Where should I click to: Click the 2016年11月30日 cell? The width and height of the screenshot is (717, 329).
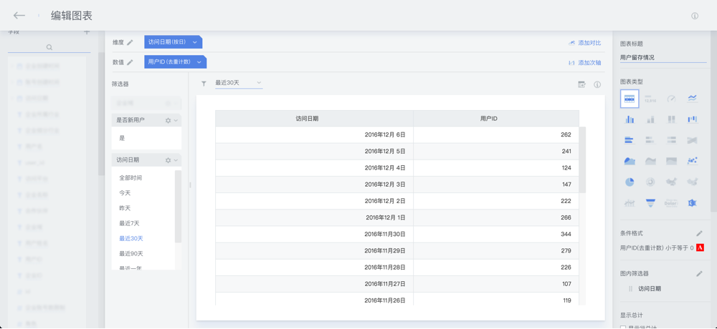[x=315, y=234]
